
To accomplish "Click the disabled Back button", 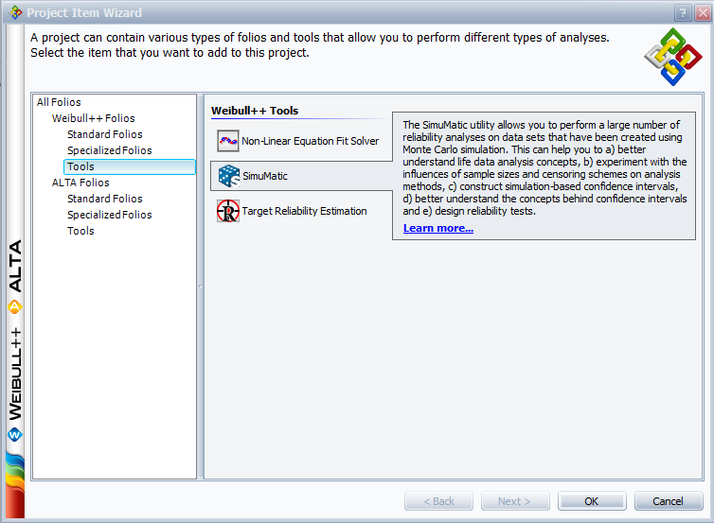I will [x=438, y=501].
